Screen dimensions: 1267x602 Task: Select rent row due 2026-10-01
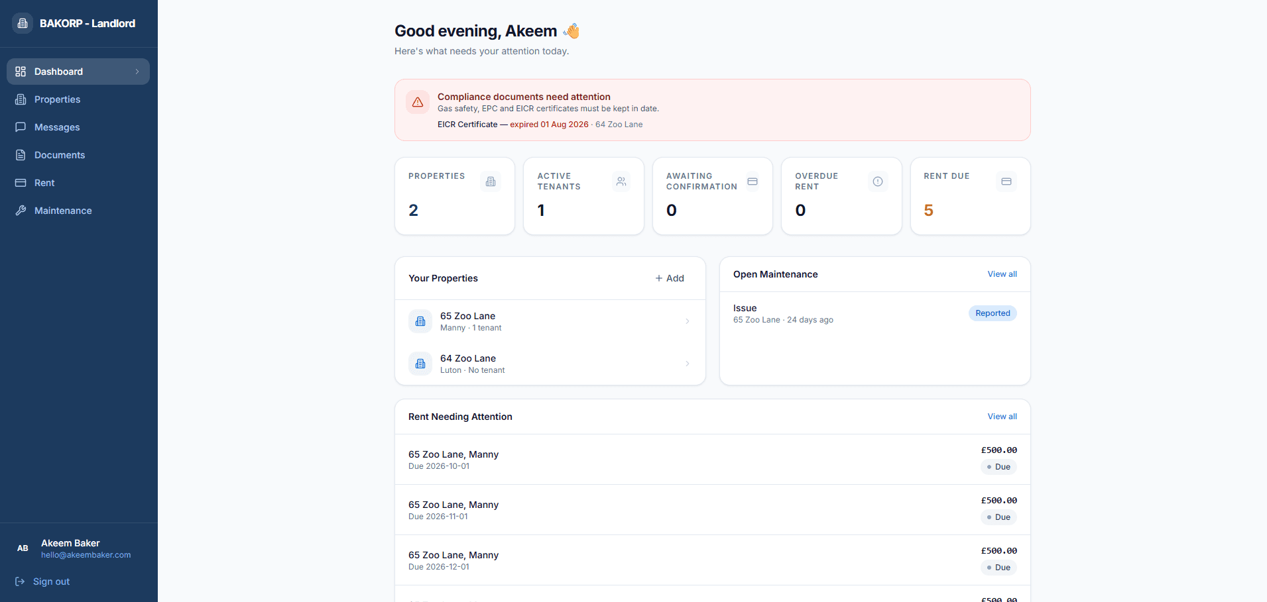click(713, 460)
